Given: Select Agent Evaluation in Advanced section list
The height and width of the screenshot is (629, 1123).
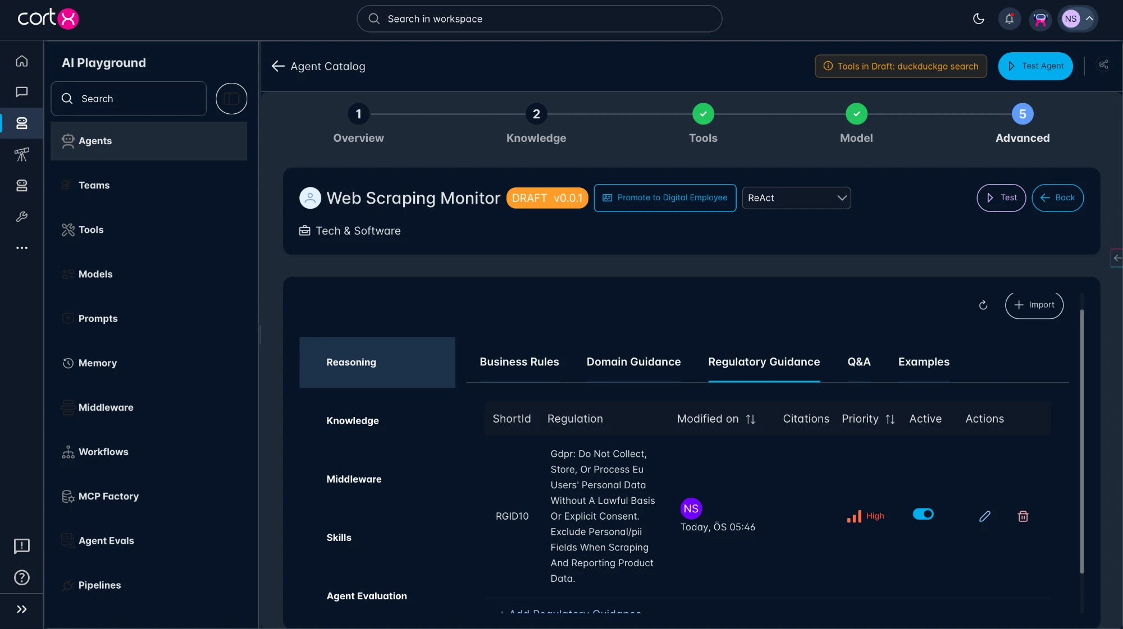Looking at the screenshot, I should [x=377, y=596].
